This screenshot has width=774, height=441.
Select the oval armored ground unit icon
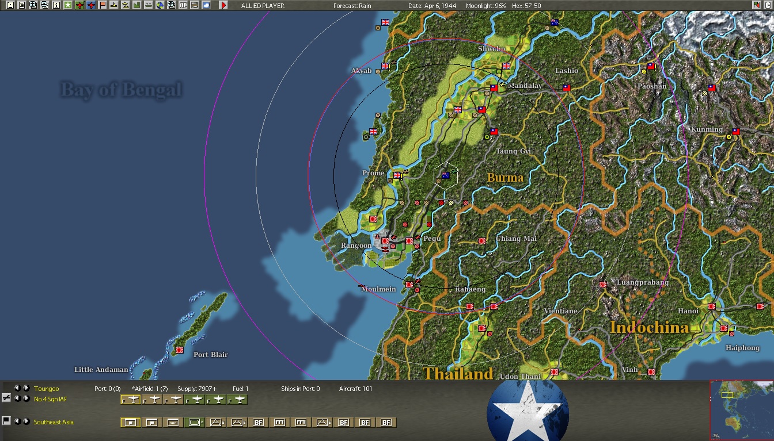[195, 423]
